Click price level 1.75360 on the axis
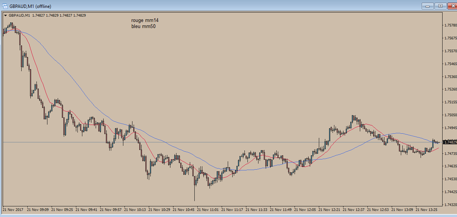The height and width of the screenshot is (217, 457). (450, 77)
